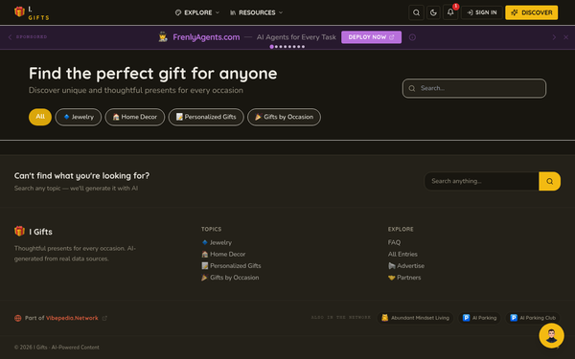This screenshot has height=359, width=575.
Task: Expand the Explore menu
Action: pos(197,12)
